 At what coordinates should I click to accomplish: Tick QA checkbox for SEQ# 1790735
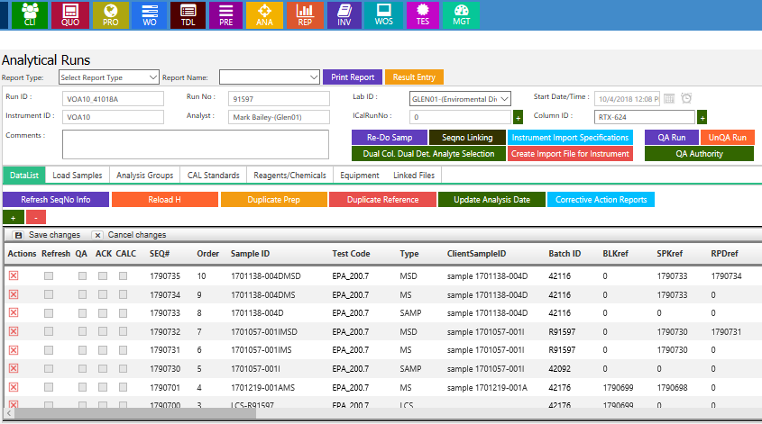click(83, 276)
